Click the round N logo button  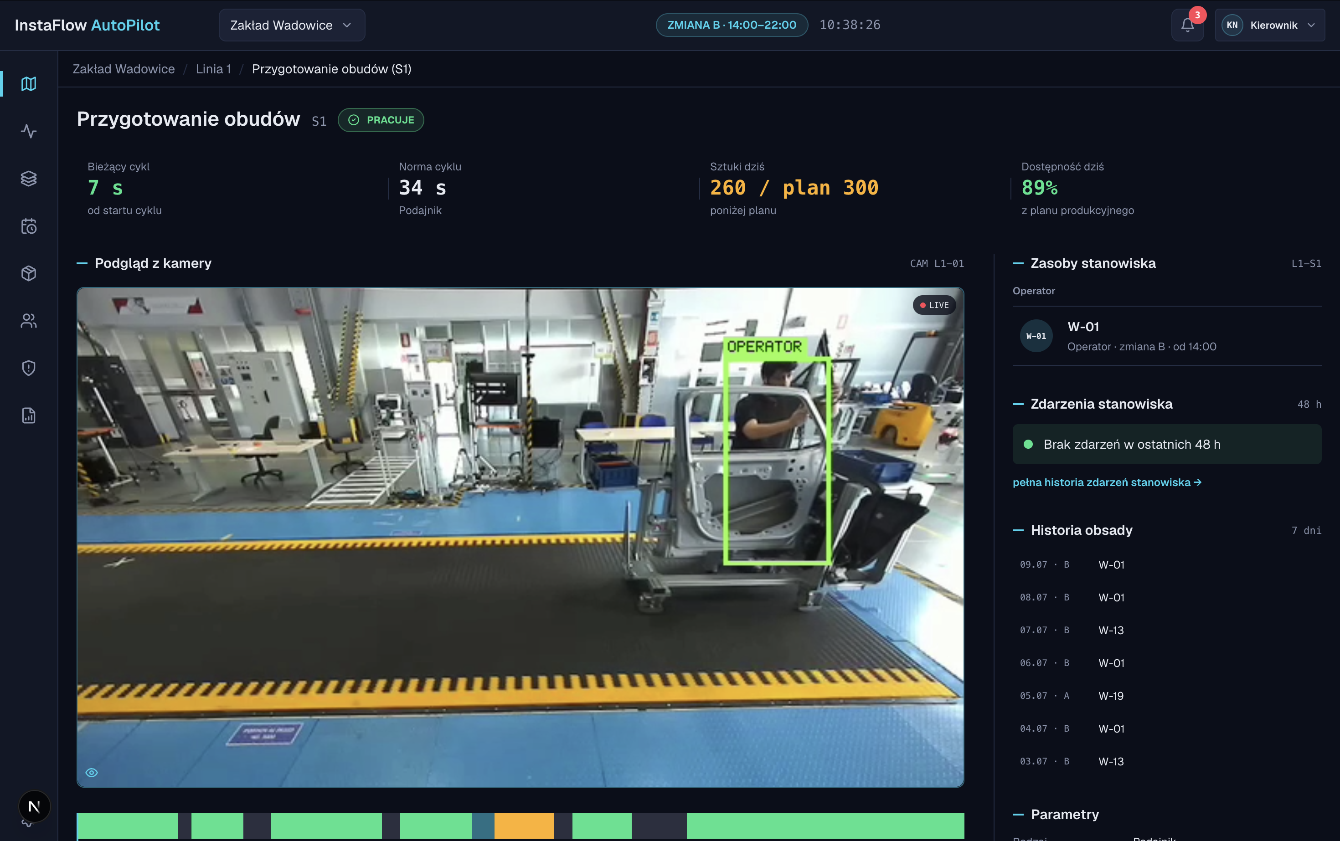34,806
